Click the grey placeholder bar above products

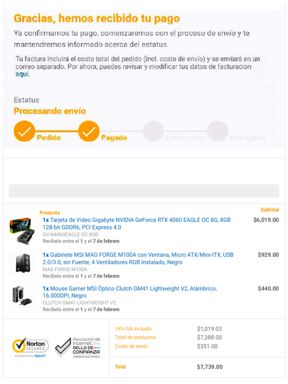[144, 191]
